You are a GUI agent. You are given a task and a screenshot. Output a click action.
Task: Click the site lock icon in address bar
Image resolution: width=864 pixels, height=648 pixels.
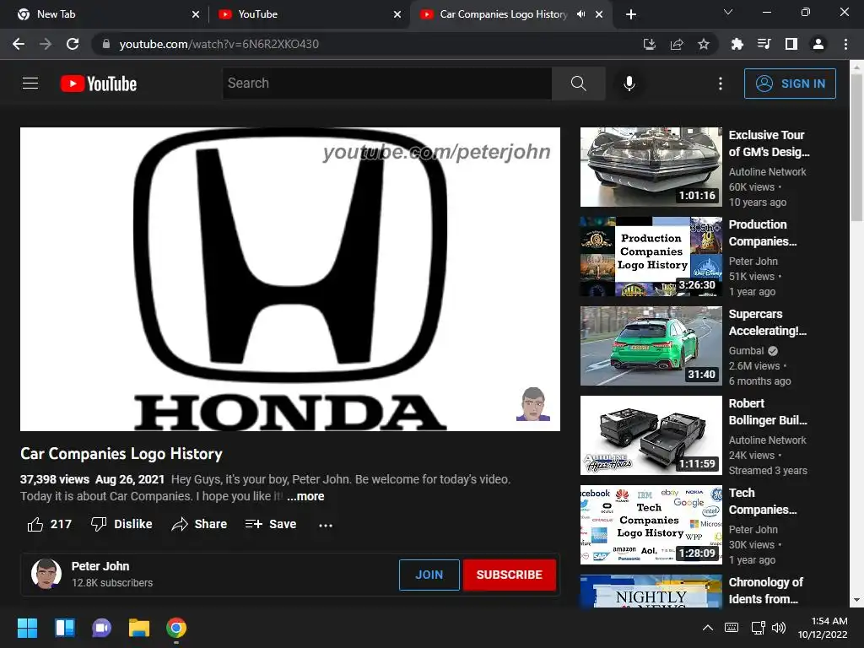click(x=106, y=44)
